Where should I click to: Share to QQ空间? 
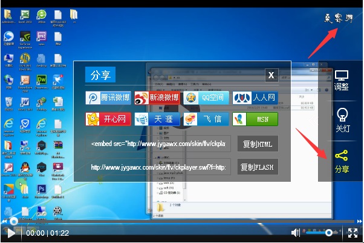pos(206,98)
